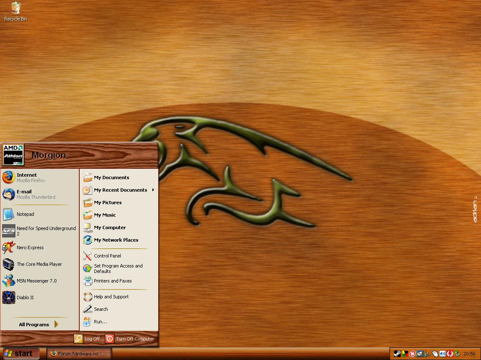Open Help and Support
The image size is (481, 360).
click(119, 297)
